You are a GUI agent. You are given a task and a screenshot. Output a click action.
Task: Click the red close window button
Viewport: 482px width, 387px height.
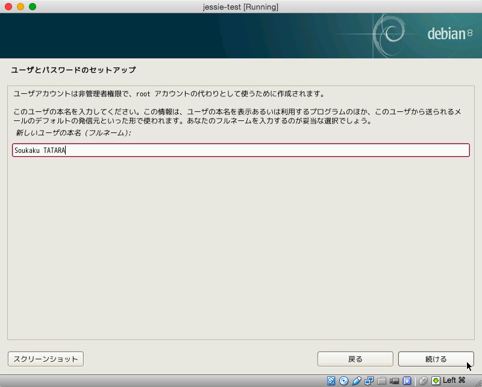click(x=8, y=7)
